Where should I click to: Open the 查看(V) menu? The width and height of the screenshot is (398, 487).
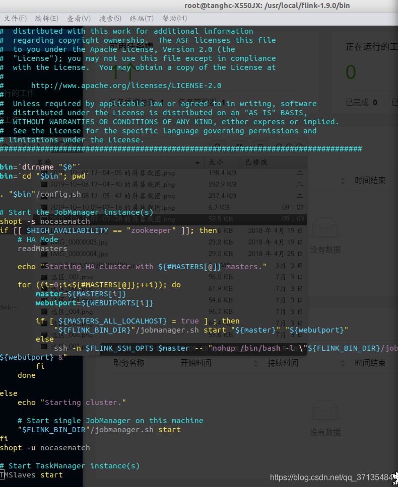pyautogui.click(x=79, y=18)
